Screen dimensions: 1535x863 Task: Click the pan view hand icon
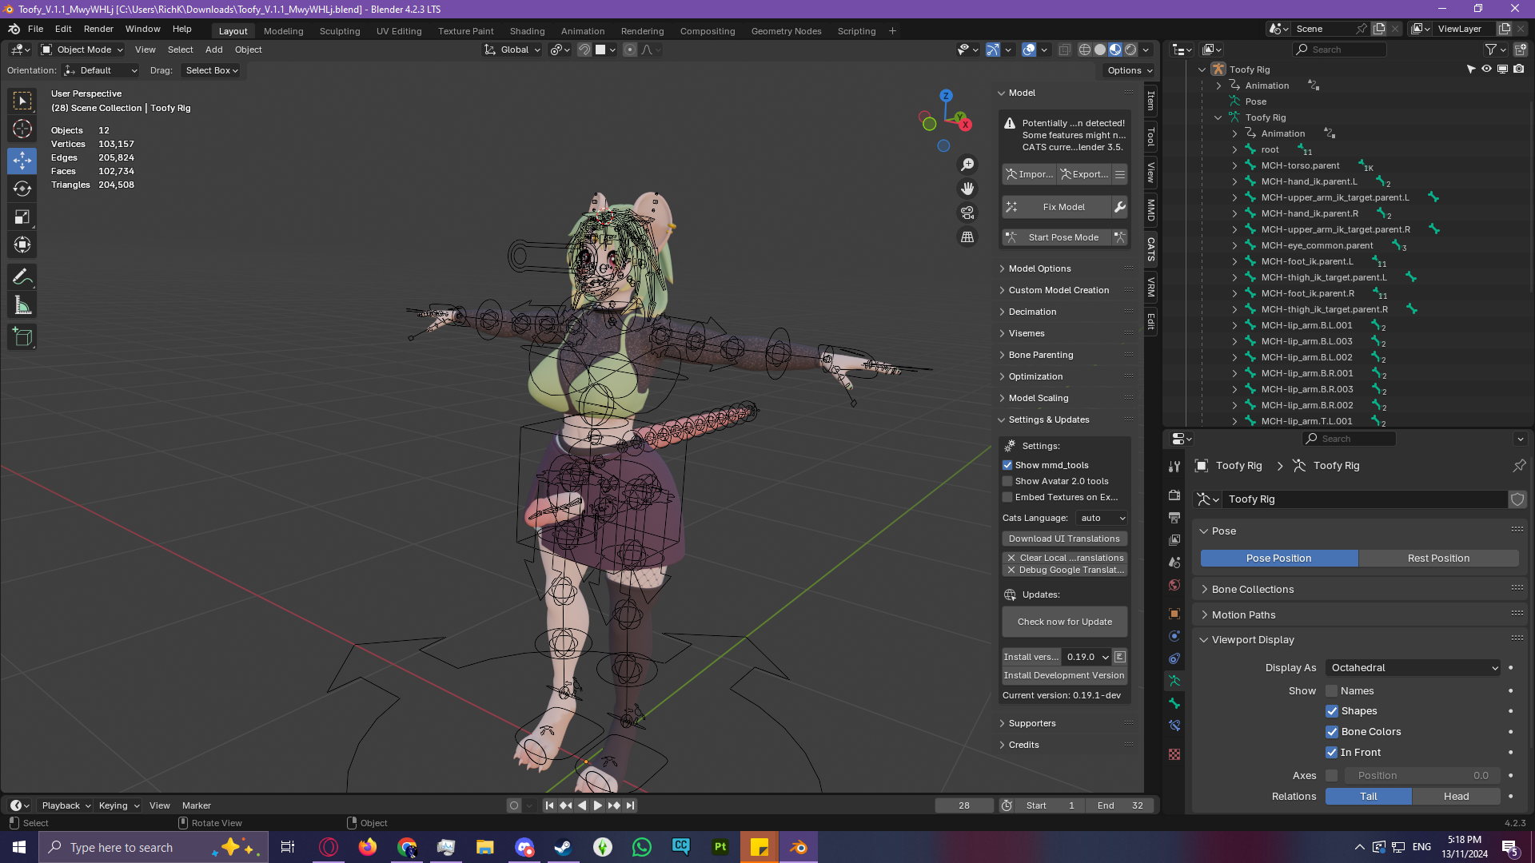(x=967, y=189)
